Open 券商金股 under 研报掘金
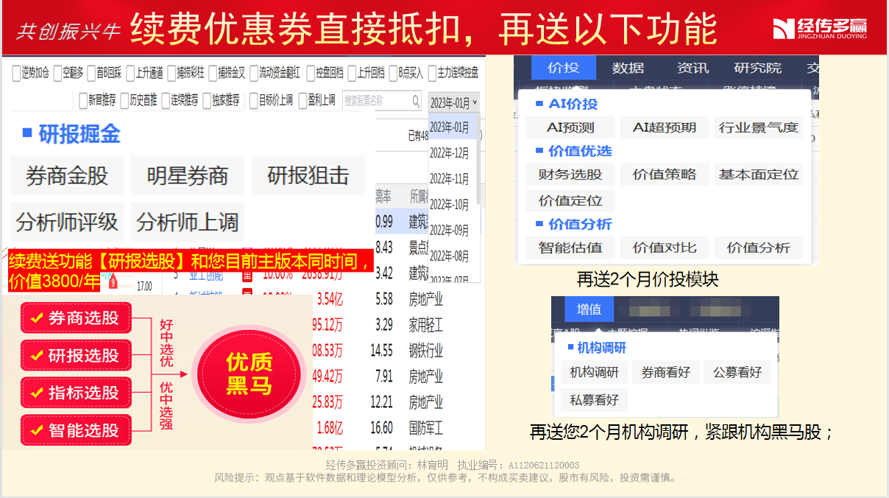The height and width of the screenshot is (498, 889). point(66,175)
